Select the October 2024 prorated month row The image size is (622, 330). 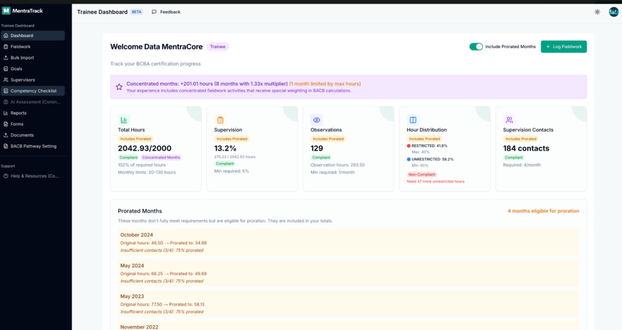click(348, 242)
